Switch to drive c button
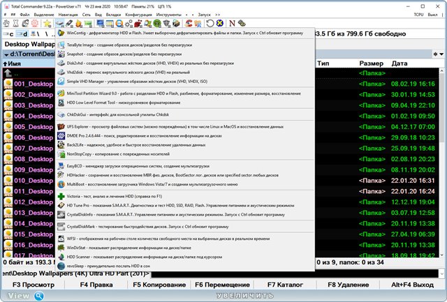This screenshot has width=447, height=302. [x=8, y=34]
